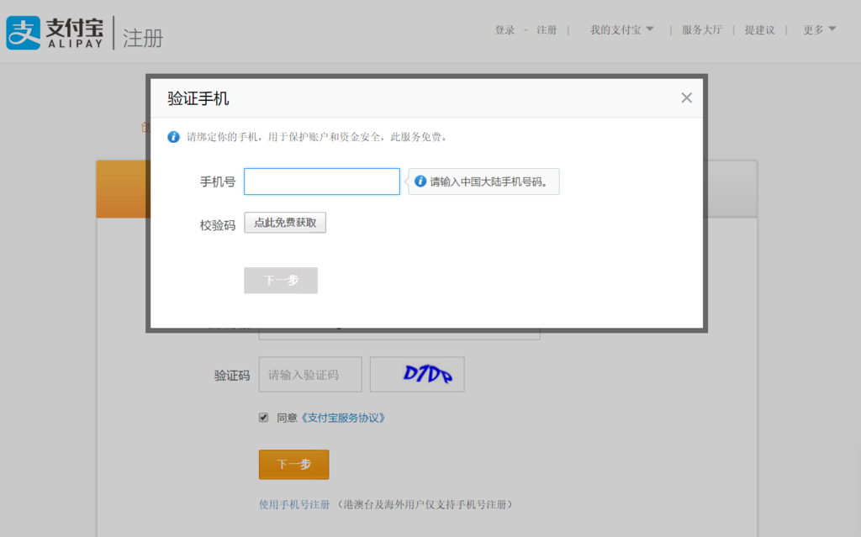Image resolution: width=861 pixels, height=537 pixels.
Task: Close the 验证手机 dialog
Action: pyautogui.click(x=686, y=97)
